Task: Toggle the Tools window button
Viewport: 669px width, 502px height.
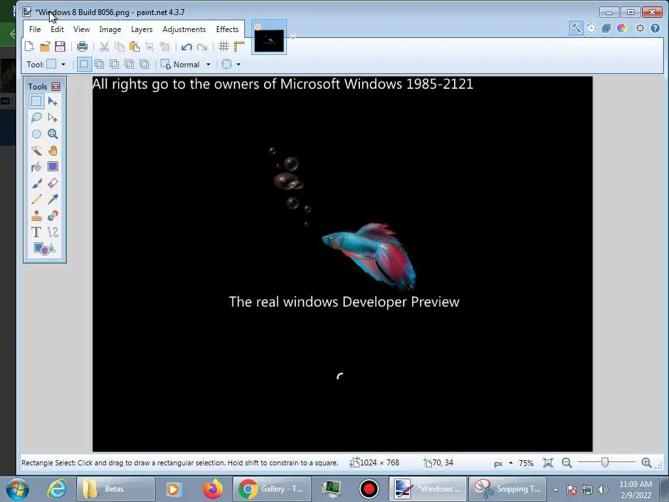Action: pos(576,28)
